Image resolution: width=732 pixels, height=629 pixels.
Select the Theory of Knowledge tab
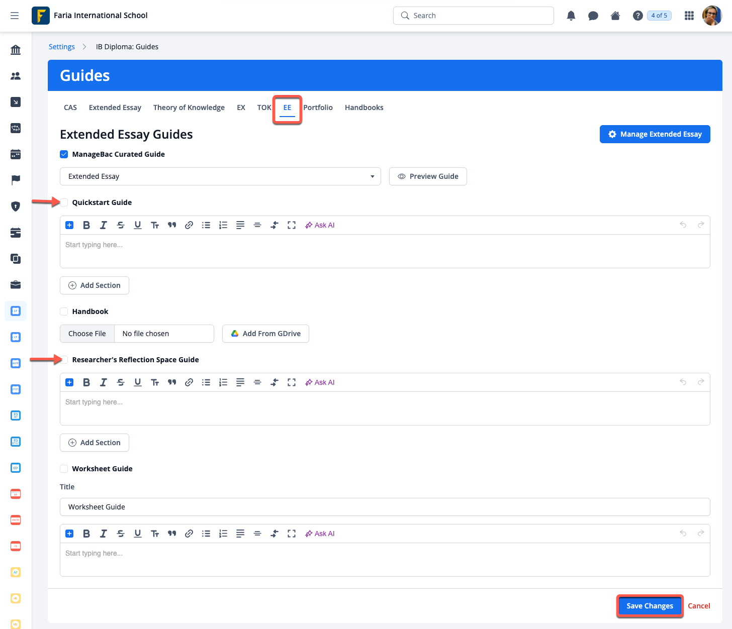[x=189, y=108]
